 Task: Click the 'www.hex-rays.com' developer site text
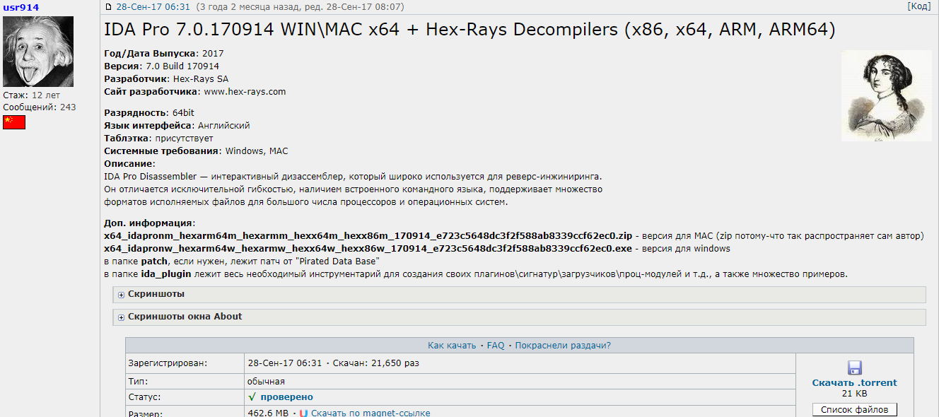tap(245, 92)
